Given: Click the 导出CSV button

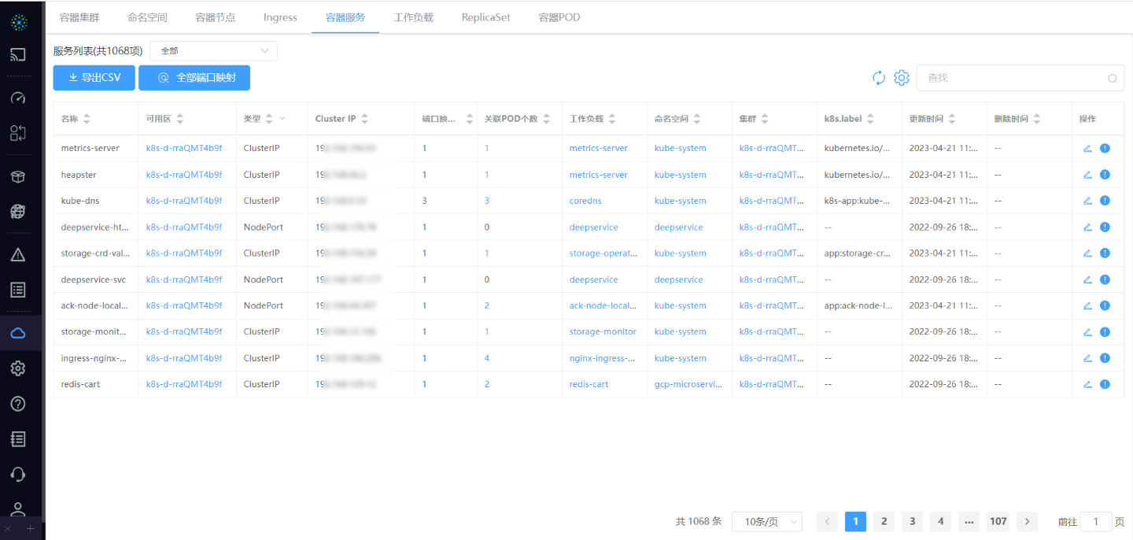Looking at the screenshot, I should click(x=94, y=78).
